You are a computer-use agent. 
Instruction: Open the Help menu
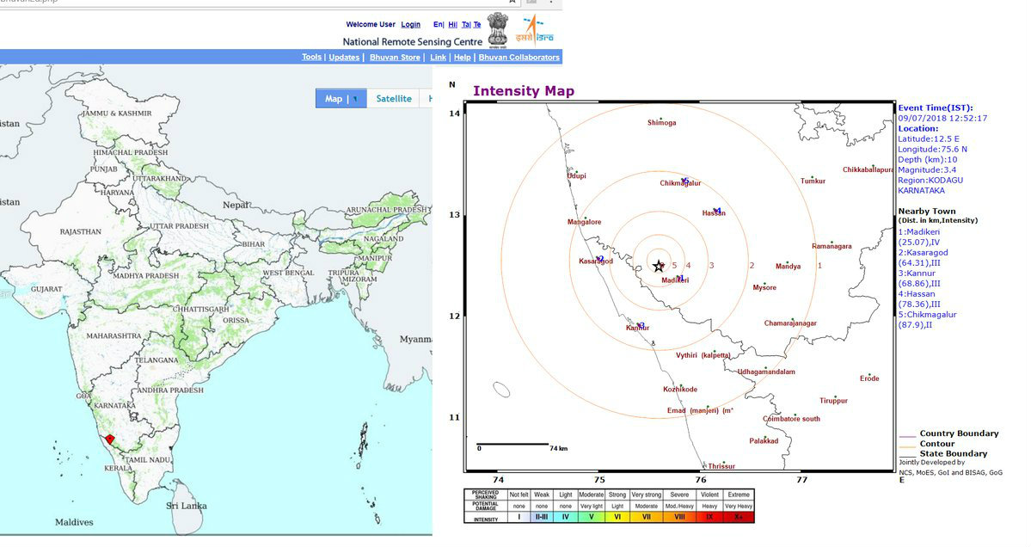[463, 58]
